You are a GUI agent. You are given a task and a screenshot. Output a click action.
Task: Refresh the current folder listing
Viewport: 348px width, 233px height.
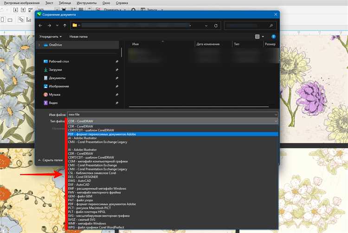click(216, 26)
